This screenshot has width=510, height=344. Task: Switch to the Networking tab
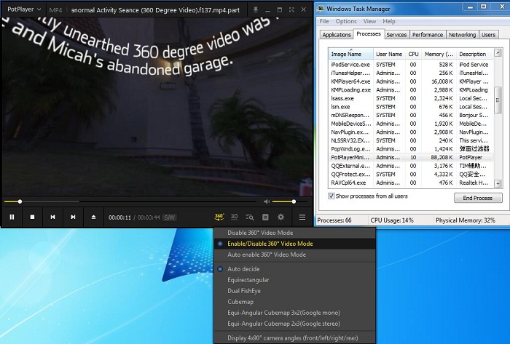[x=462, y=35]
